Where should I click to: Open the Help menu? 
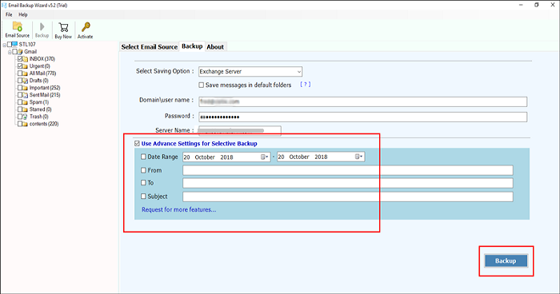(23, 14)
